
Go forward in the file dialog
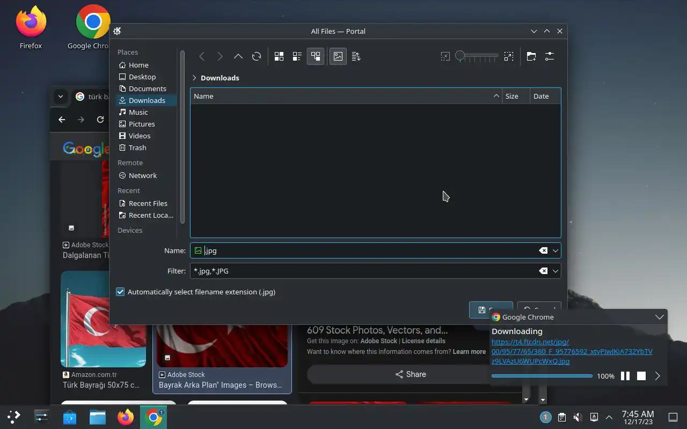coord(220,56)
